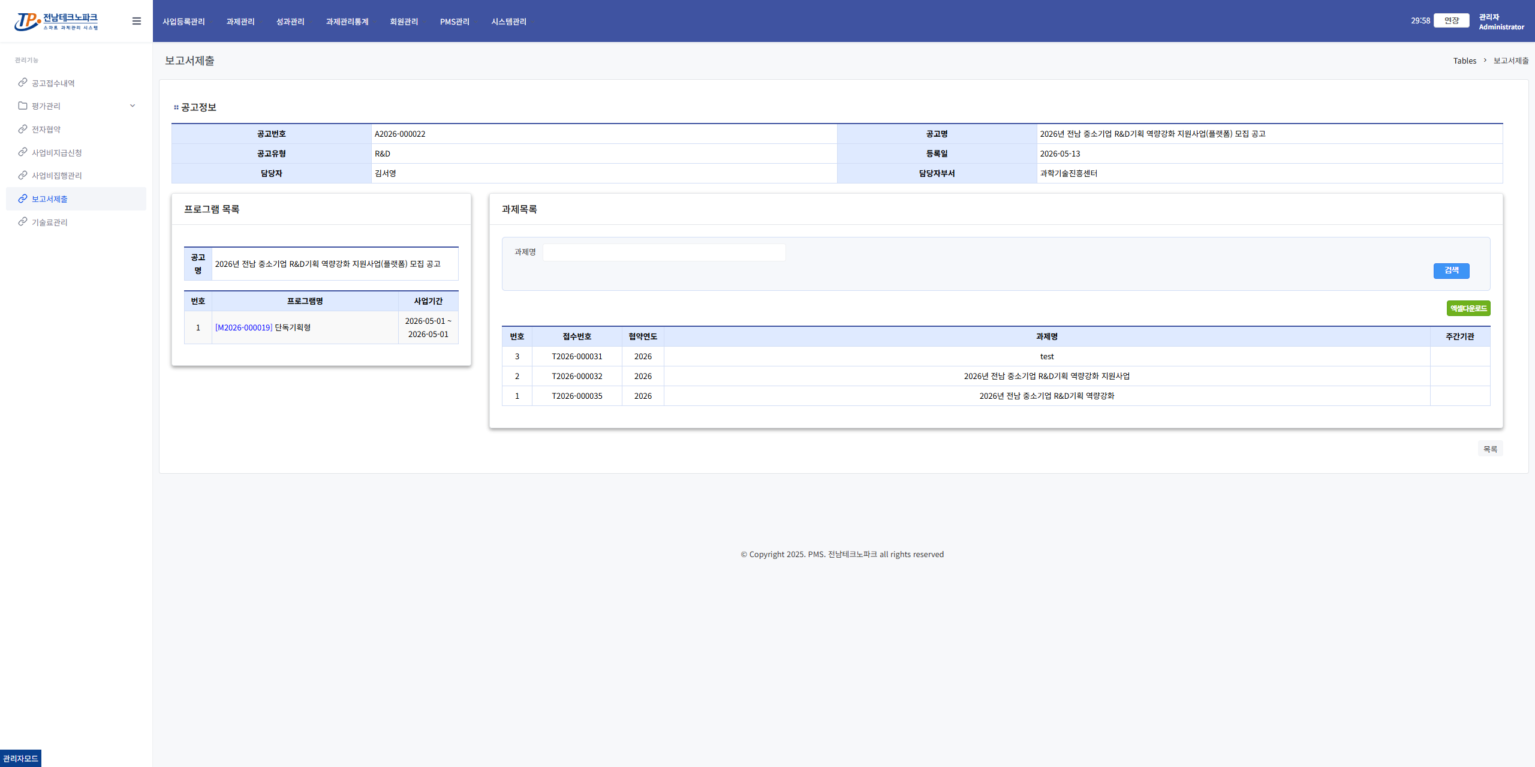Open the 성과관리 menu
The image size is (1535, 767).
[x=290, y=22]
